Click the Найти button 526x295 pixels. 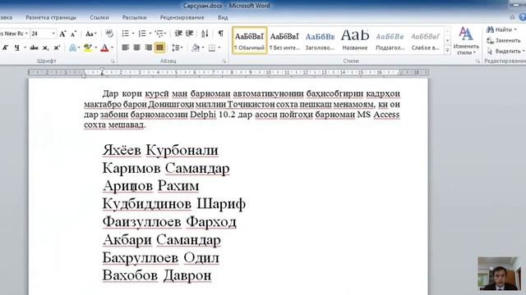click(x=501, y=29)
